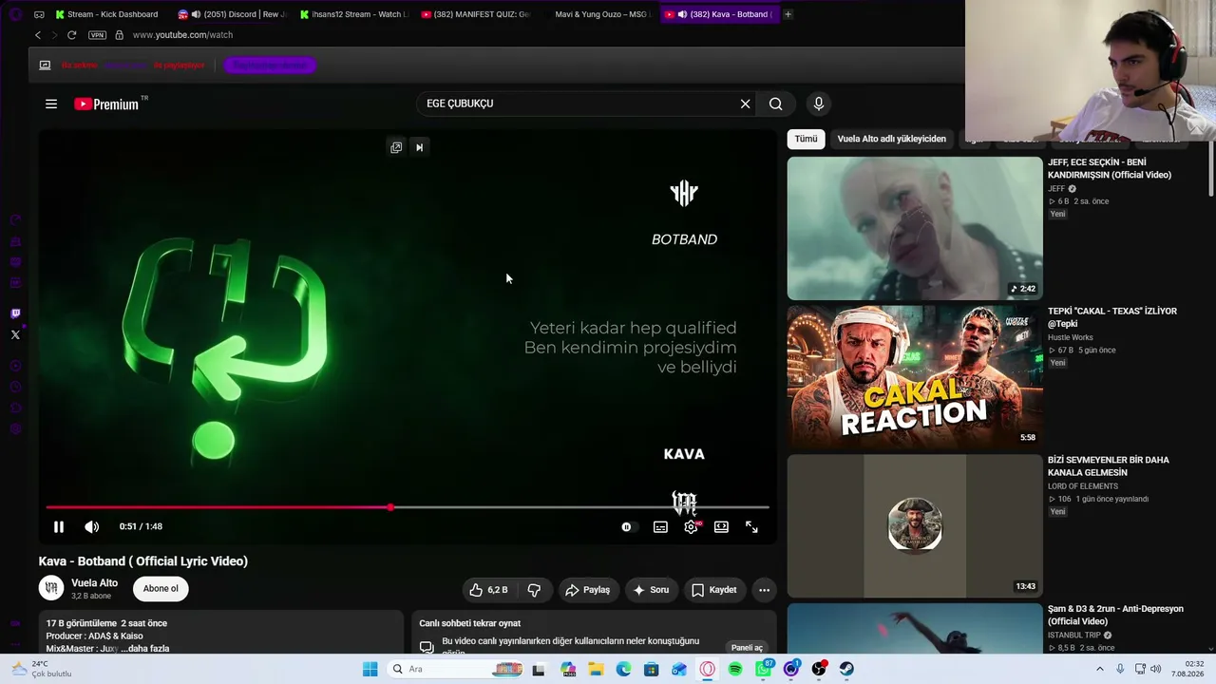Open the 13:43 LORD OF ELEMENTS thumbnail
Screen dimensions: 1216x684
(x=915, y=526)
